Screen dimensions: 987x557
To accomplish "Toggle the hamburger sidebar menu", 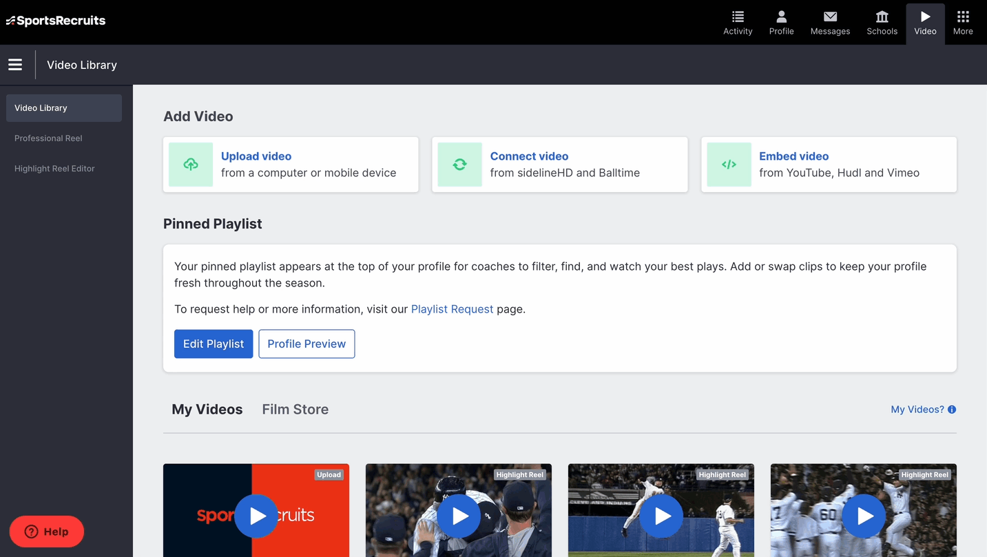I will pos(15,65).
